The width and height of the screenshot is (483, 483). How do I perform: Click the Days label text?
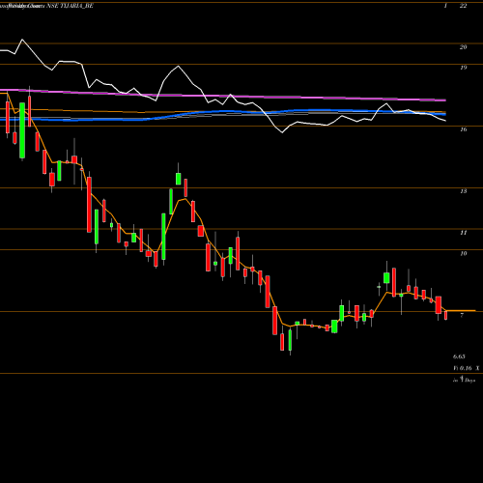pyautogui.click(x=470, y=381)
